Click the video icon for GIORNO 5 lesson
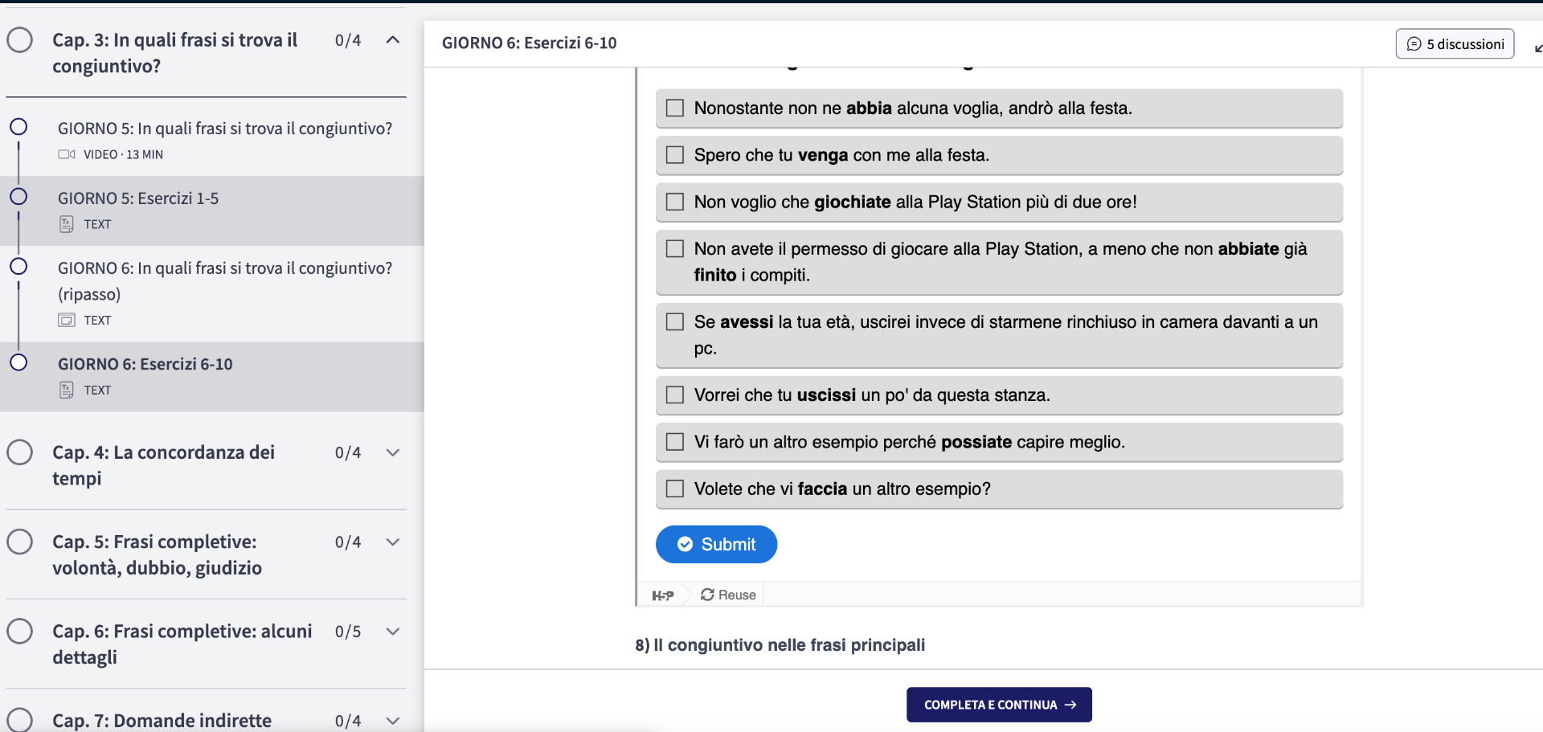 (68, 154)
